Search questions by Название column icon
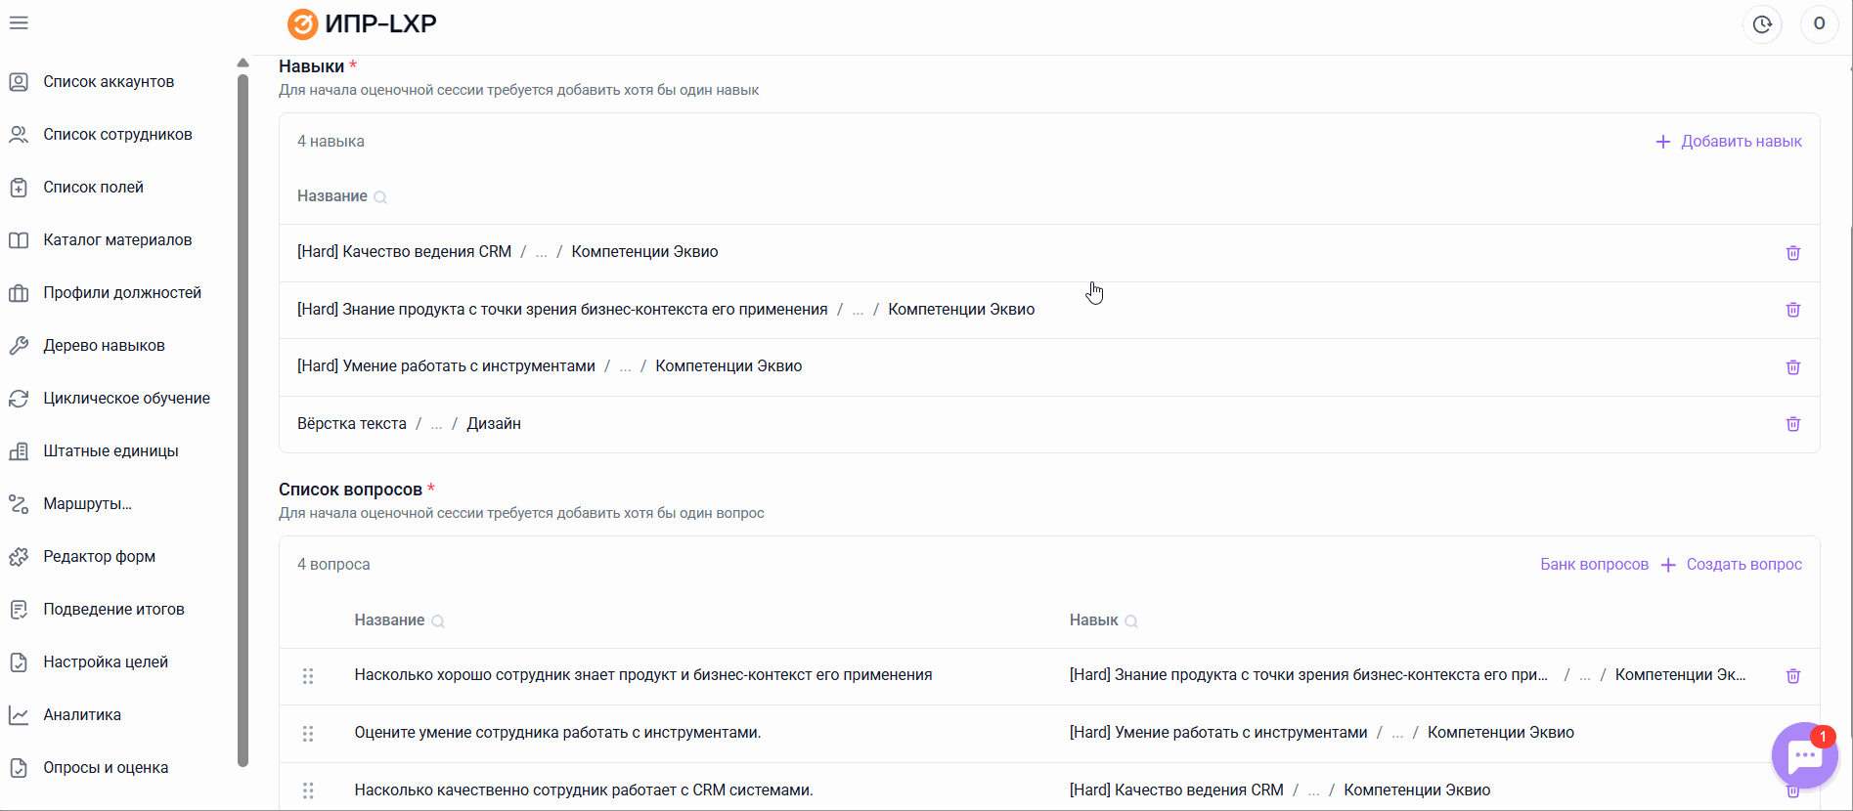The image size is (1853, 811). point(438,621)
